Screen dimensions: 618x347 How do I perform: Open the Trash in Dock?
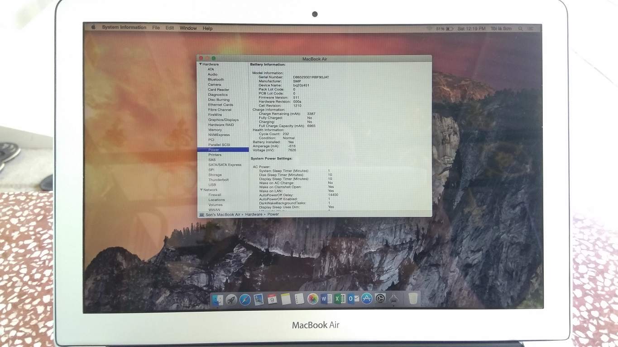(x=413, y=299)
